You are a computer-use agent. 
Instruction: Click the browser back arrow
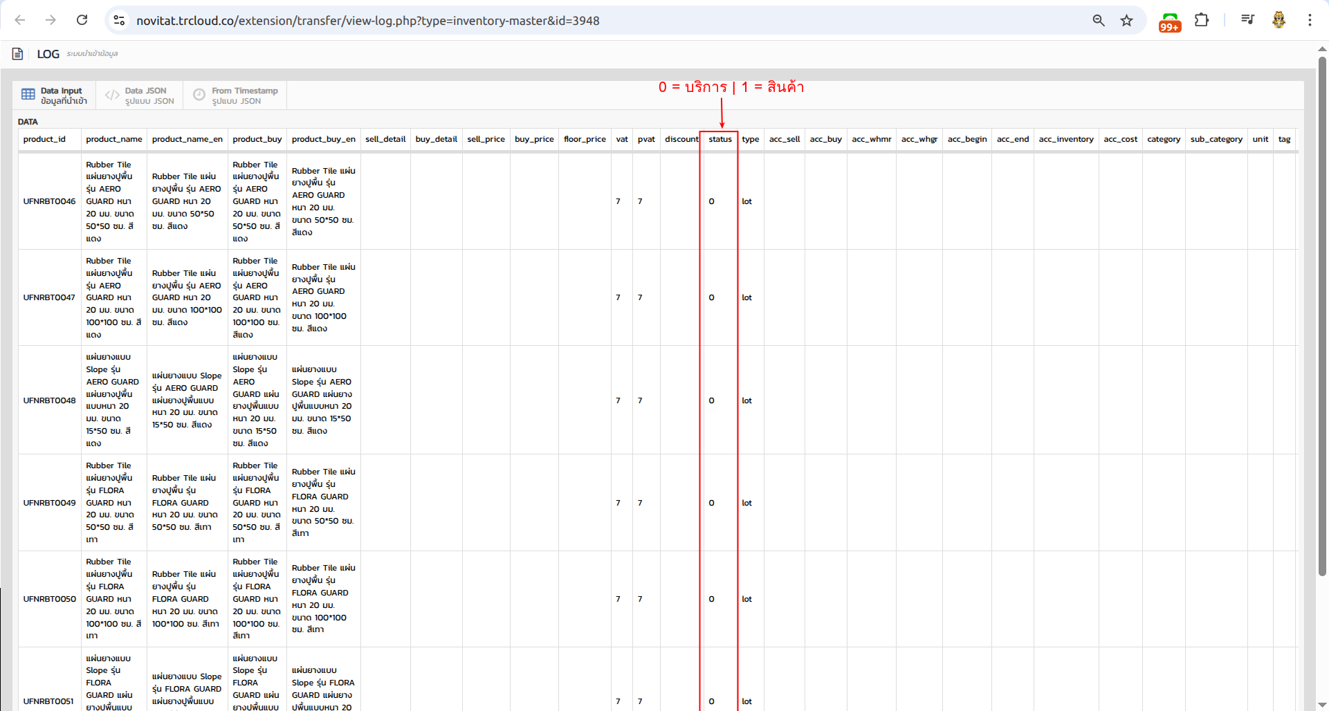20,20
